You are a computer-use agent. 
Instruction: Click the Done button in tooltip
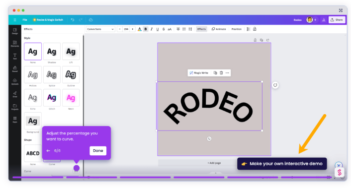[98, 151]
